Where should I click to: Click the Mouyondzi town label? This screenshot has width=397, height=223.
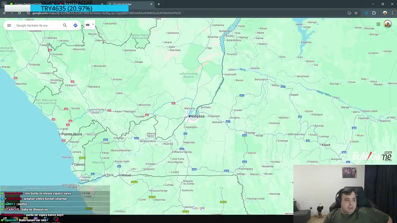pyautogui.click(x=145, y=105)
